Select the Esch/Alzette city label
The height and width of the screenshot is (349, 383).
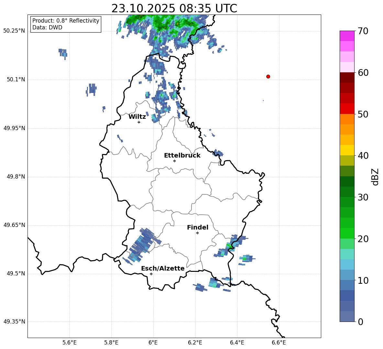(163, 268)
